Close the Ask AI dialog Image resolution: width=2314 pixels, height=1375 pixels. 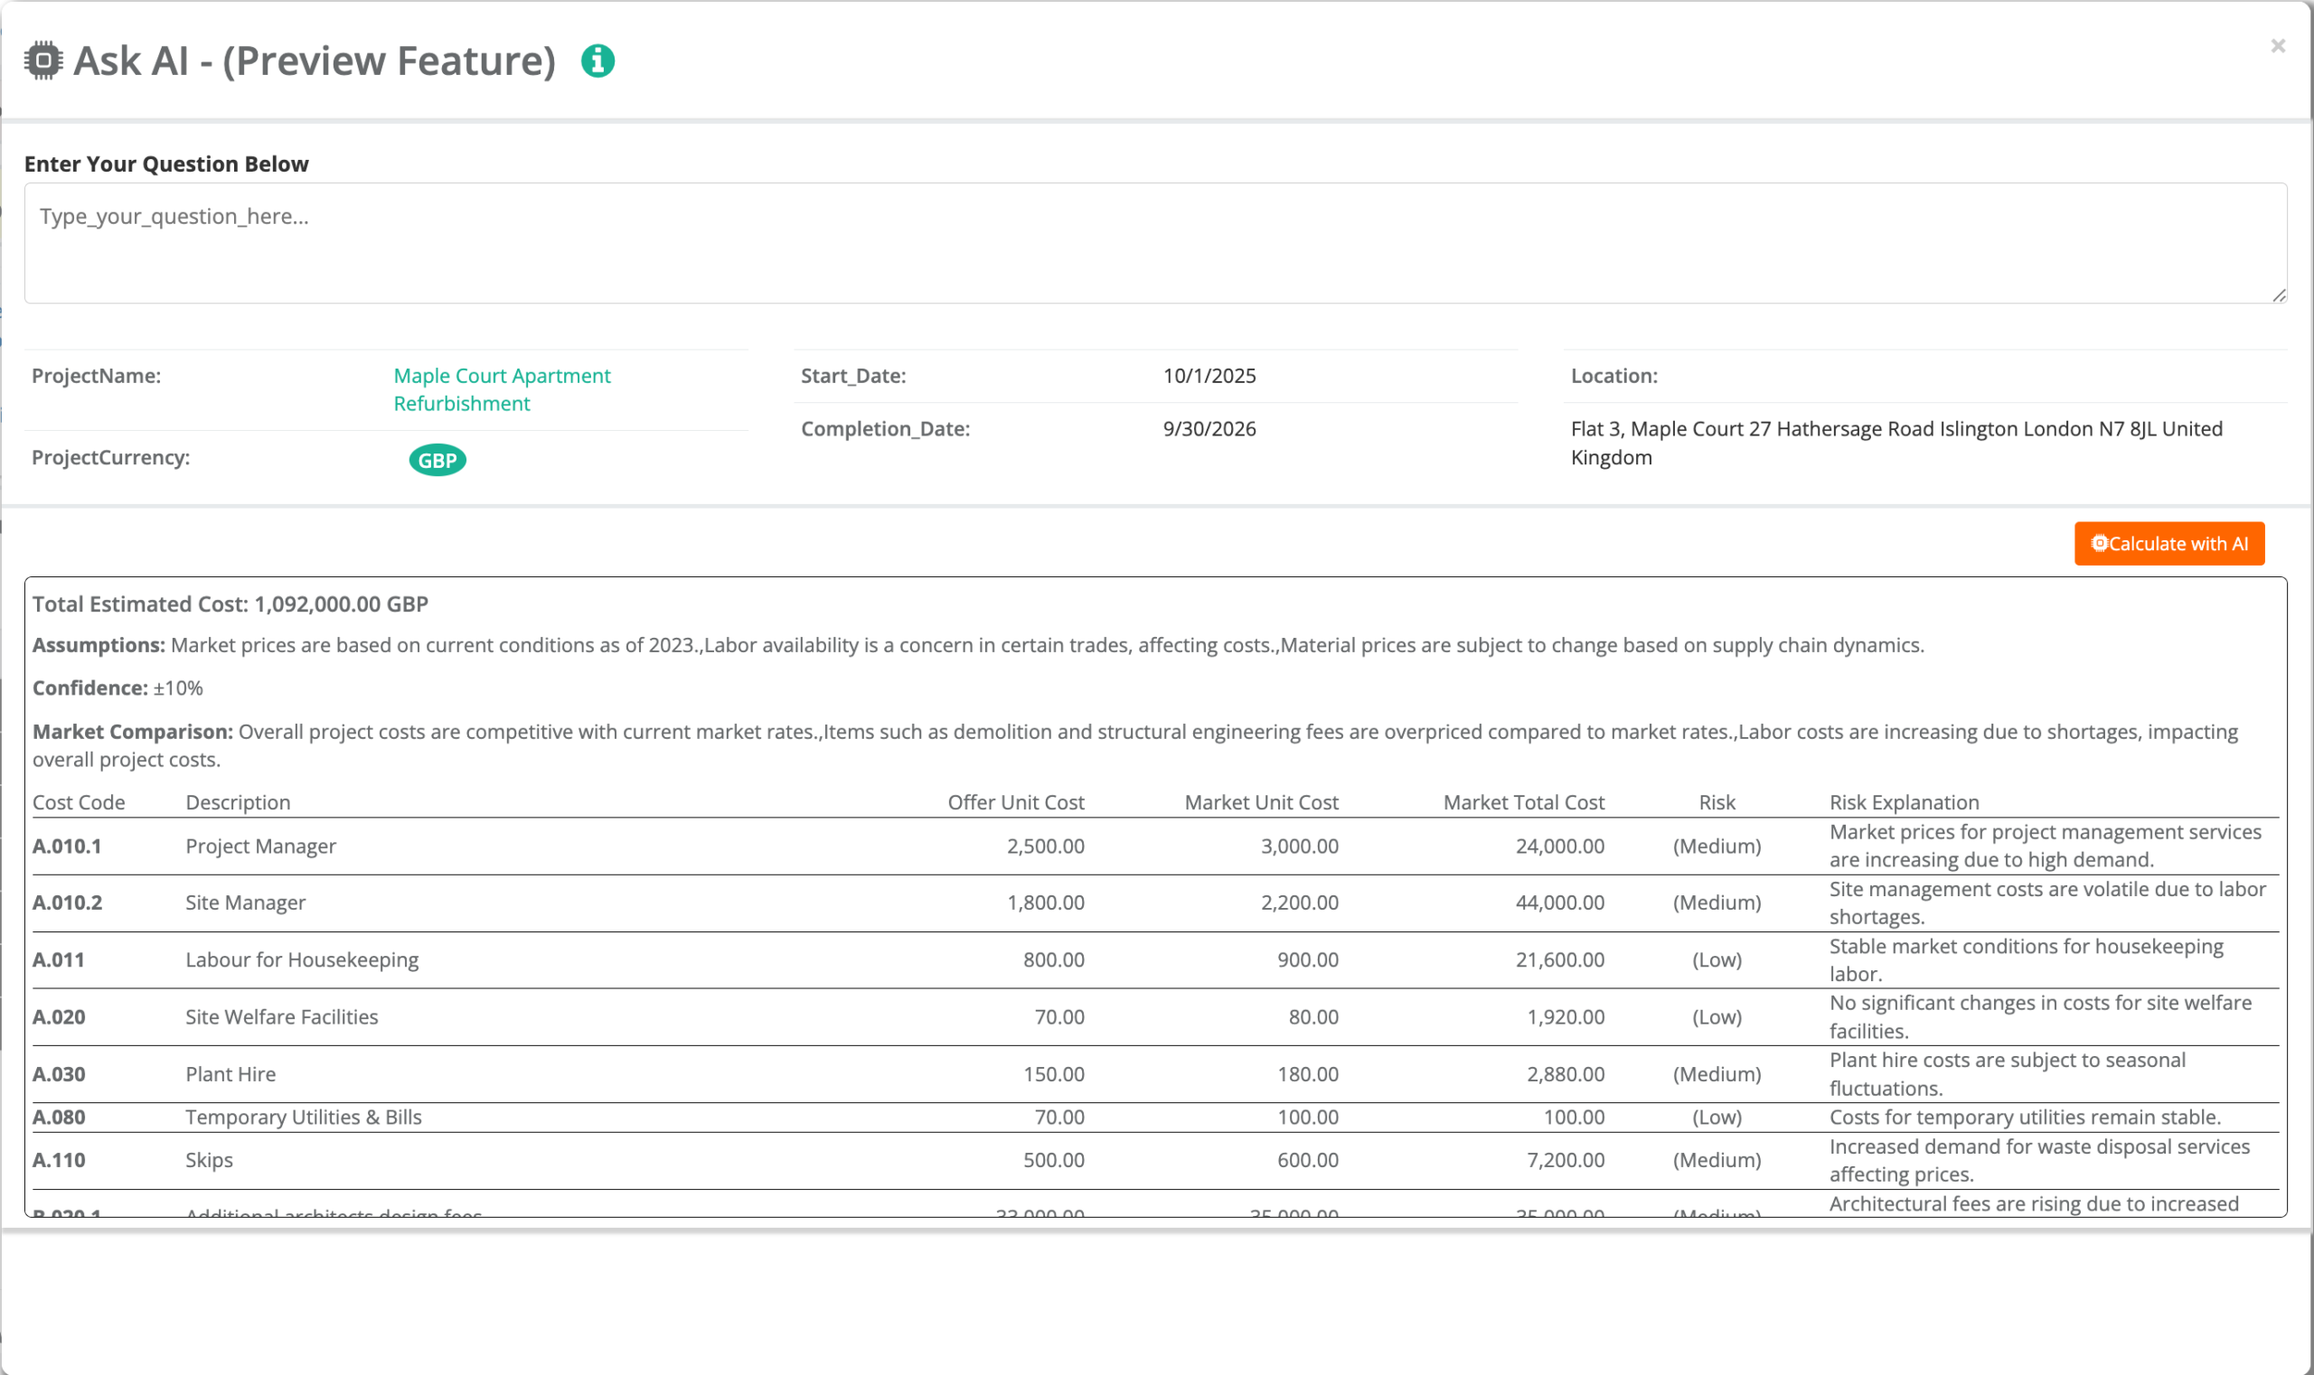[x=2277, y=45]
